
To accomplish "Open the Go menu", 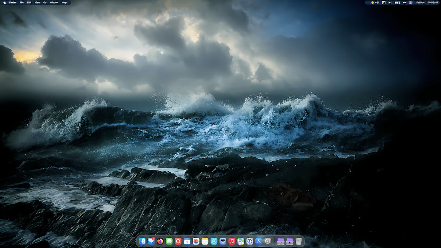I will tap(44, 2).
